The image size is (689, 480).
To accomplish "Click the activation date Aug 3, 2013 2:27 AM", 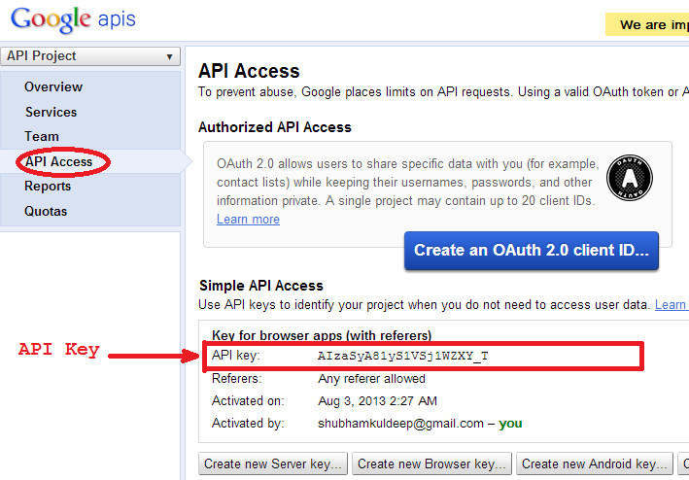I will tap(377, 401).
